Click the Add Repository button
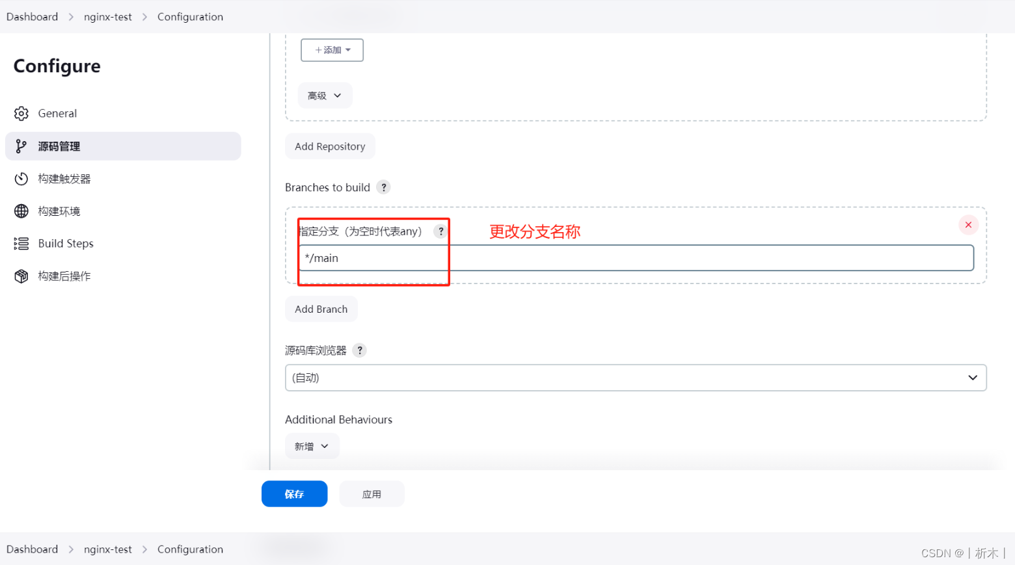Image resolution: width=1015 pixels, height=565 pixels. [330, 146]
